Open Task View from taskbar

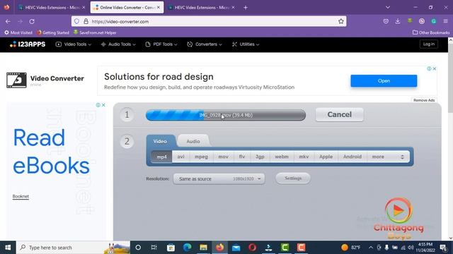(x=154, y=248)
